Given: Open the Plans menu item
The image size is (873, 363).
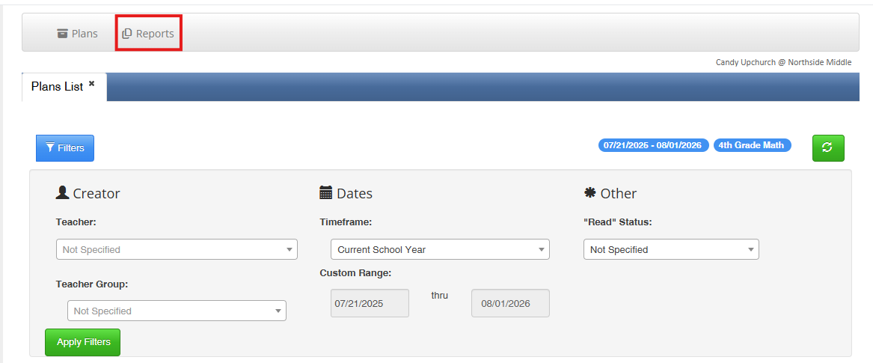Looking at the screenshot, I should [77, 34].
